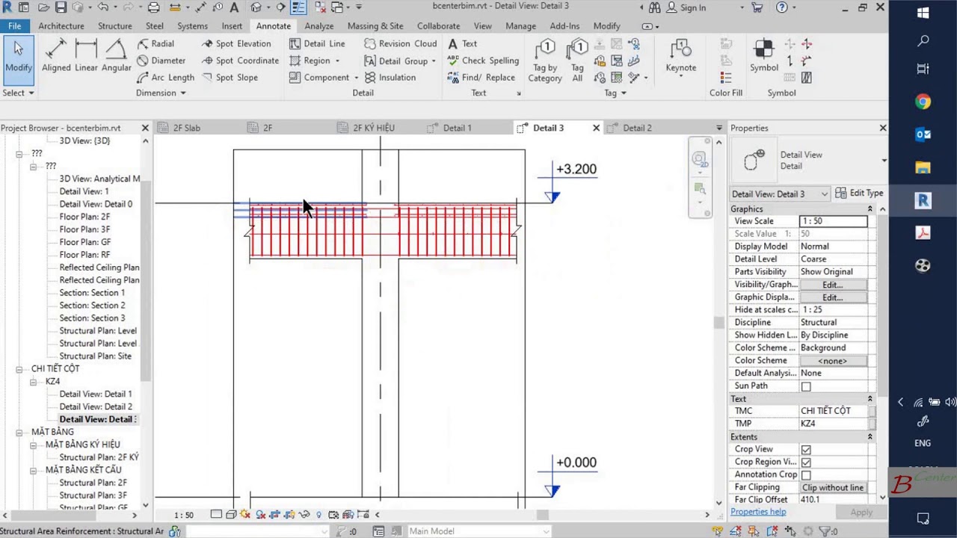Draw a Revision Cloud
Image resolution: width=957 pixels, height=538 pixels.
400,43
